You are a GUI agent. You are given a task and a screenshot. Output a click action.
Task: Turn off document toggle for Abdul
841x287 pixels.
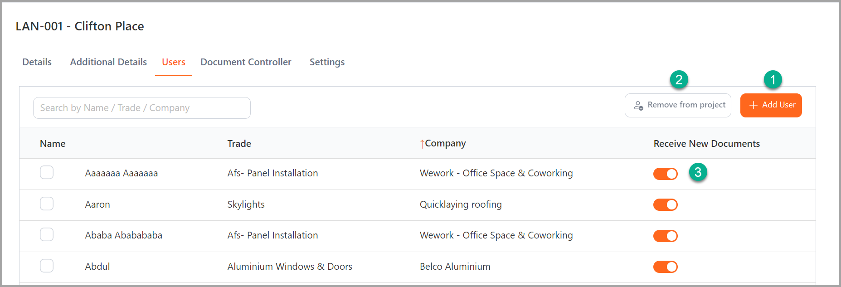[x=665, y=267]
